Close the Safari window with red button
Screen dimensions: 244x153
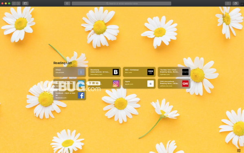pyautogui.click(x=2, y=3)
